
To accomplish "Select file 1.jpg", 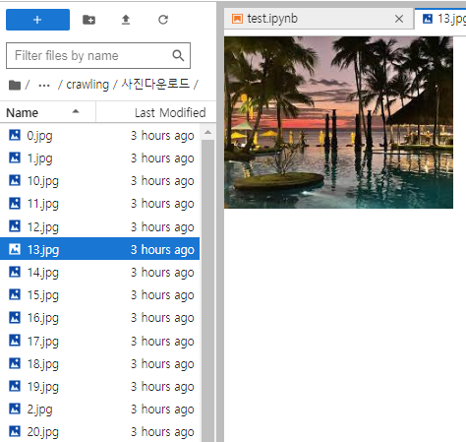I will pyautogui.click(x=99, y=158).
